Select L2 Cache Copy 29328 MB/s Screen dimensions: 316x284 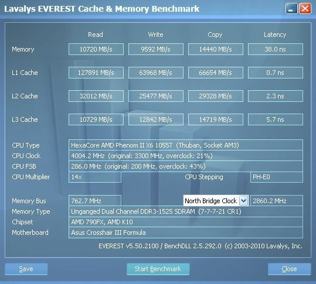216,96
